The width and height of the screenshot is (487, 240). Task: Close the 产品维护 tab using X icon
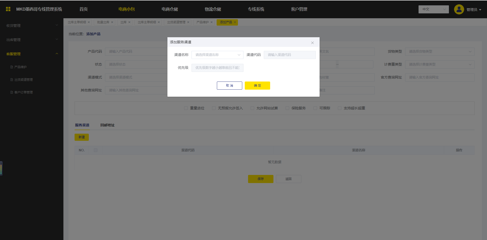[212, 22]
